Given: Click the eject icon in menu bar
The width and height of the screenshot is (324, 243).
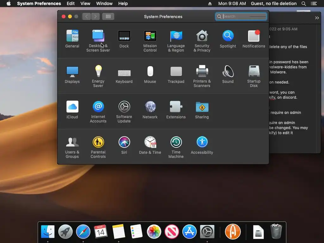Looking at the screenshot, I should (x=210, y=3).
